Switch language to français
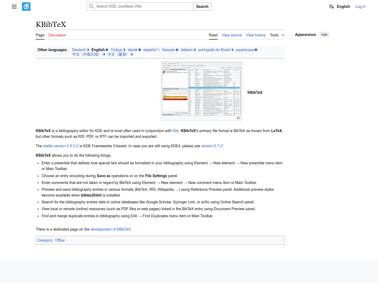This screenshot has height=283, width=378. (x=169, y=50)
